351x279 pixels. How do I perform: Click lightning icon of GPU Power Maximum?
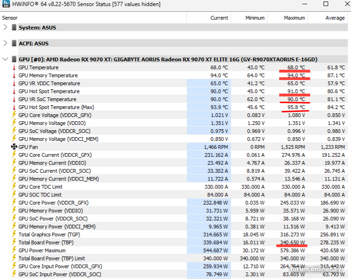pyautogui.click(x=14, y=250)
